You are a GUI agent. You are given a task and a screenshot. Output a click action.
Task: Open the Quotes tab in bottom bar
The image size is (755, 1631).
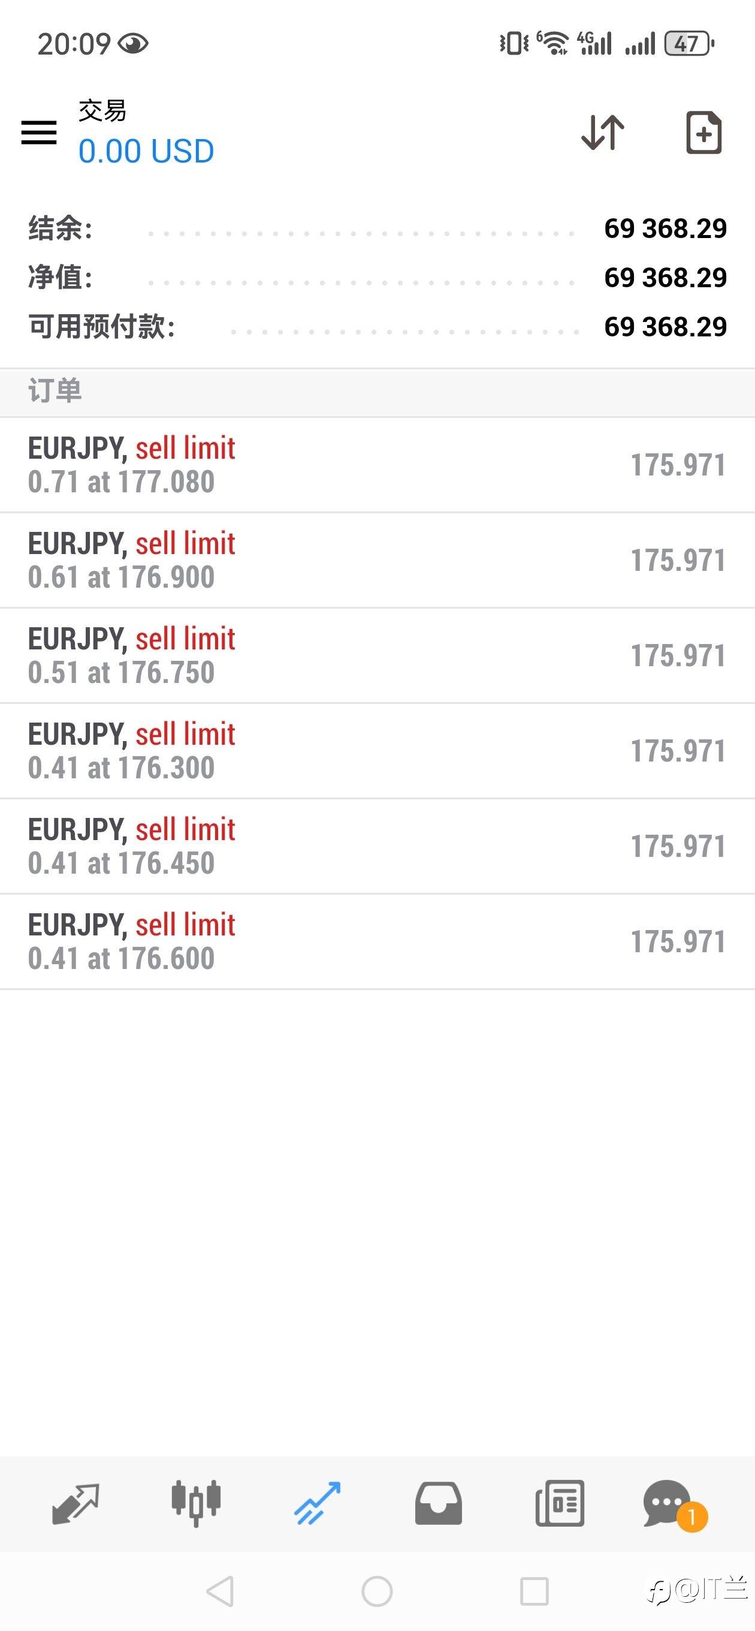(75, 1503)
